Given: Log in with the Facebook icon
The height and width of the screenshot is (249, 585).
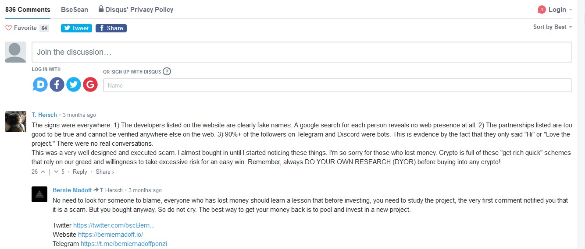Looking at the screenshot, I should click(x=57, y=84).
